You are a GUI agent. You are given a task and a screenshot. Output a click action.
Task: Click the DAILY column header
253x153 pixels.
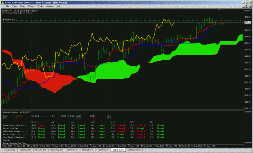(35, 123)
